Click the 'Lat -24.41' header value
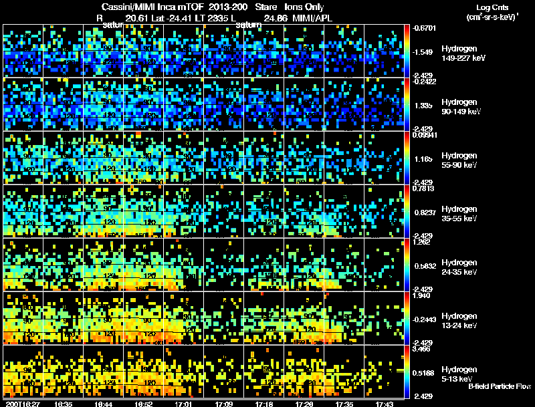The height and width of the screenshot is (407, 535). pyautogui.click(x=173, y=18)
